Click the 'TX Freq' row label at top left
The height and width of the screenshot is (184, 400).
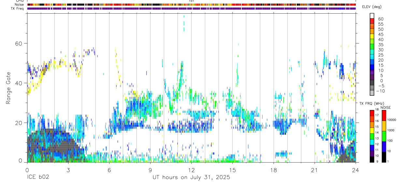[18, 8]
